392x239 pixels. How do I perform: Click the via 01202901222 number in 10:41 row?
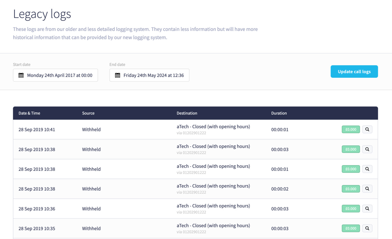click(x=192, y=133)
